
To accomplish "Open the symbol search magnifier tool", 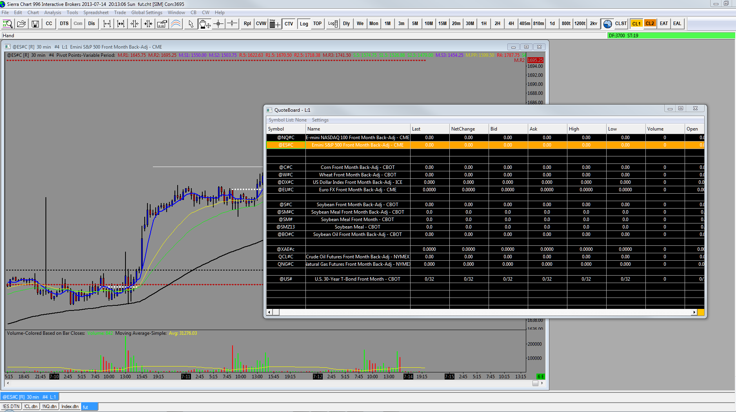I will point(8,24).
